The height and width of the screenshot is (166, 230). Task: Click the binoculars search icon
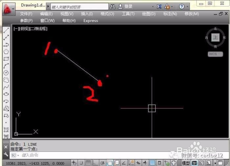tap(113, 7)
